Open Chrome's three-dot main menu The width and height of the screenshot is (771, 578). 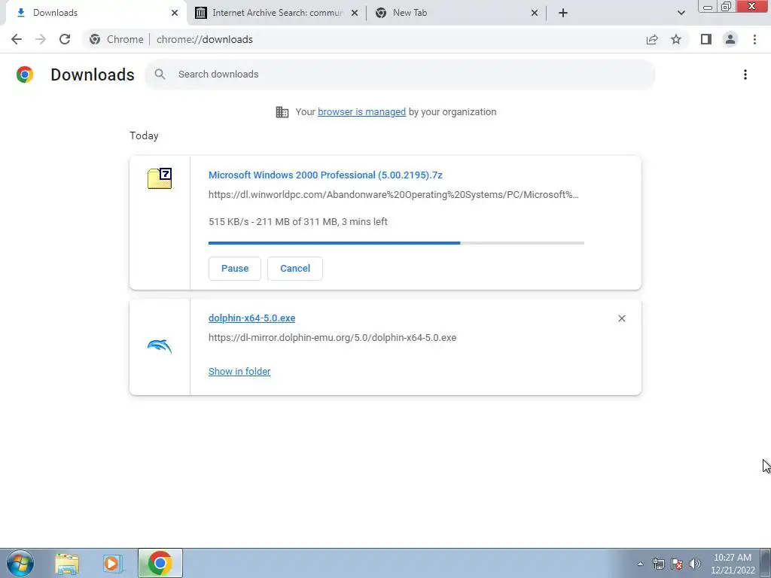[754, 39]
